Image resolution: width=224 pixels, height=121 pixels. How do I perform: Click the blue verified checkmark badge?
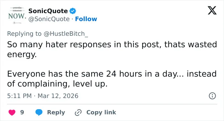click(73, 11)
